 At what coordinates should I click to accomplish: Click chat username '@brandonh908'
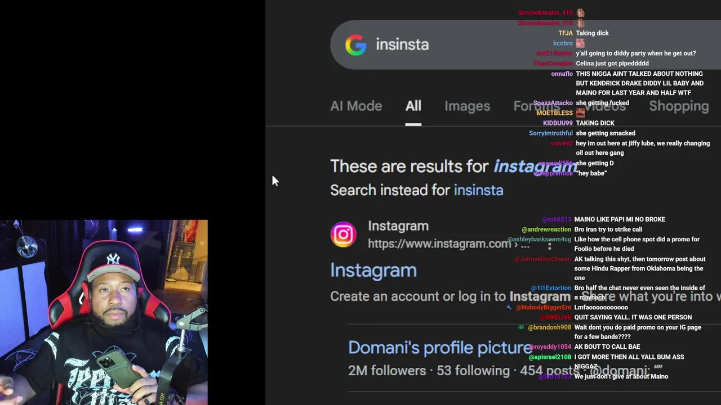pos(549,327)
